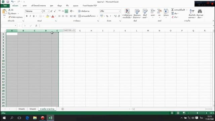
Task: Click the Redo arrow icon
Action: [19, 2]
